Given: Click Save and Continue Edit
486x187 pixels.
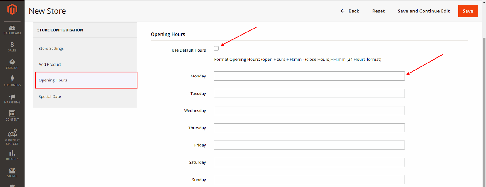Looking at the screenshot, I should pos(424,11).
